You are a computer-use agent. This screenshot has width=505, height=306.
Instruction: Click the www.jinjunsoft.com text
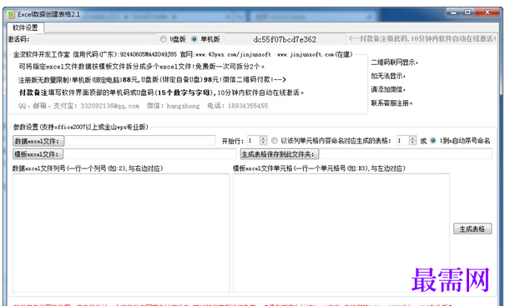(306, 55)
